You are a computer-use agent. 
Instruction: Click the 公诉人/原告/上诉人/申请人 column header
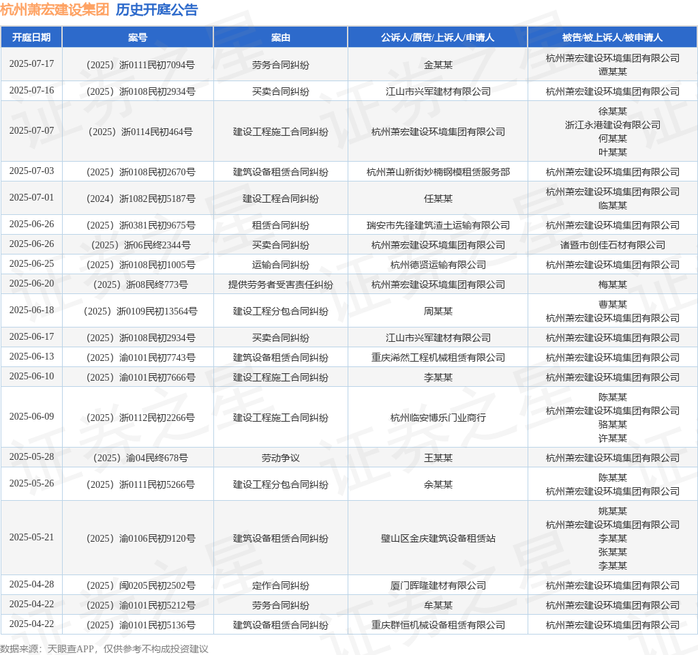point(438,38)
